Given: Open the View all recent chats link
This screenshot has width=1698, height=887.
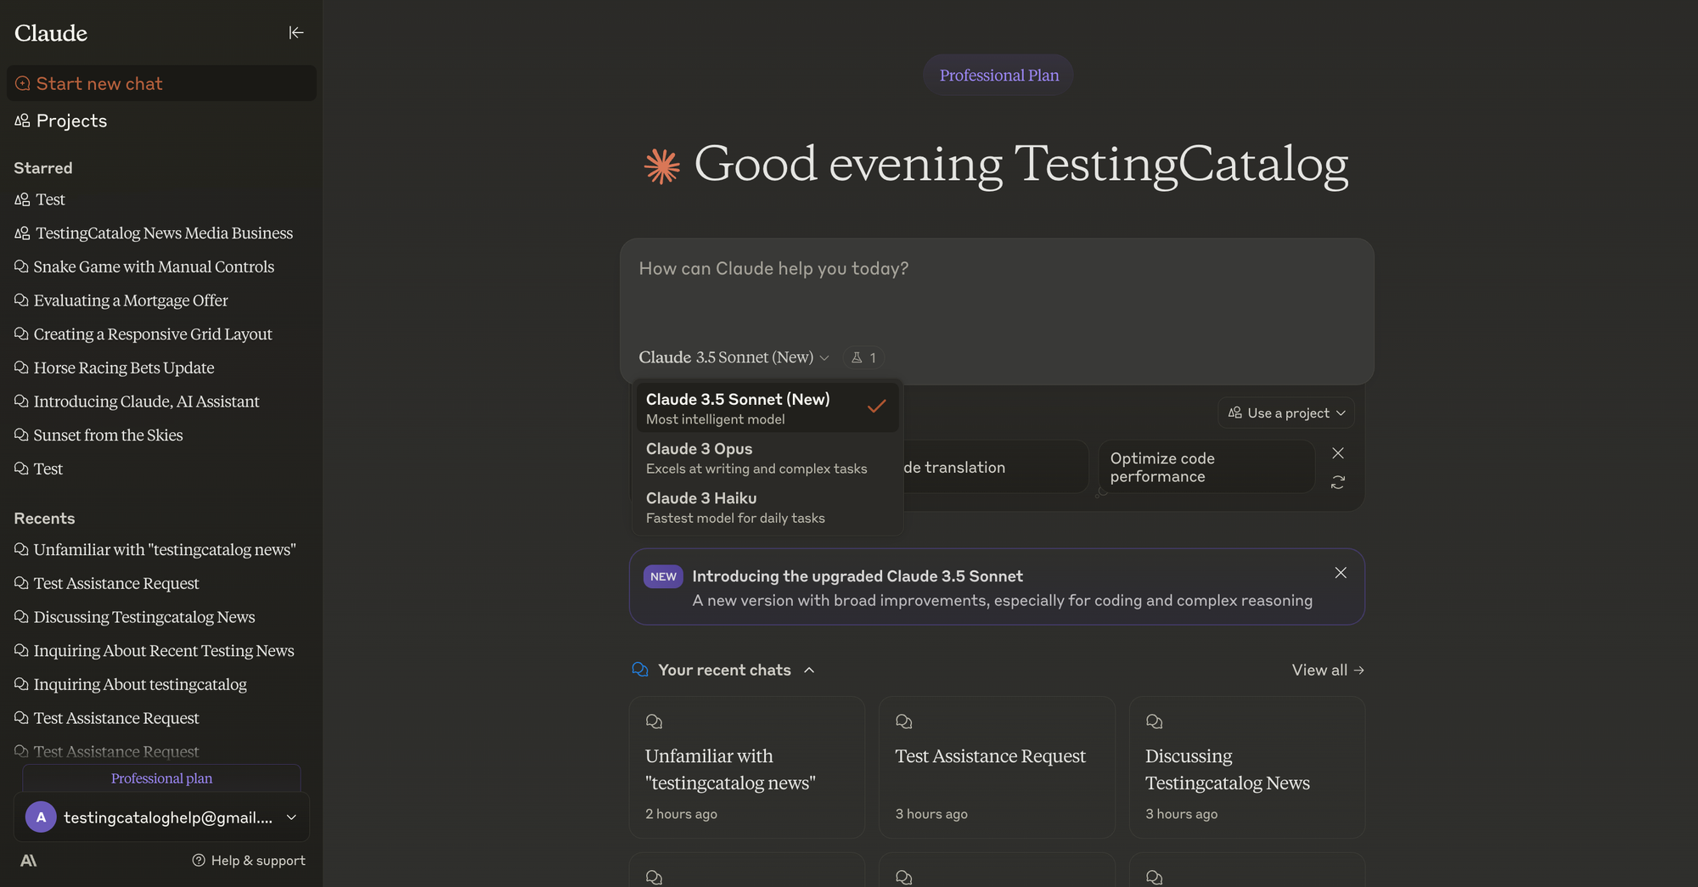Looking at the screenshot, I should 1328,670.
